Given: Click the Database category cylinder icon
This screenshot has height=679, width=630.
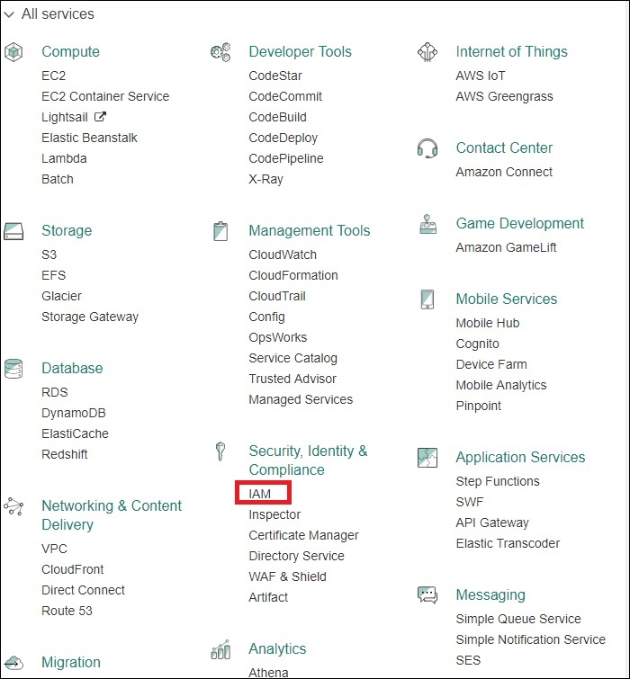Looking at the screenshot, I should click(13, 369).
